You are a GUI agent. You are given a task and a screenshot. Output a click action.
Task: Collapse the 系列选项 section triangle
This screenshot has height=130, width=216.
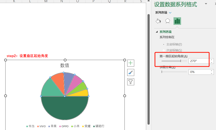click(157, 32)
